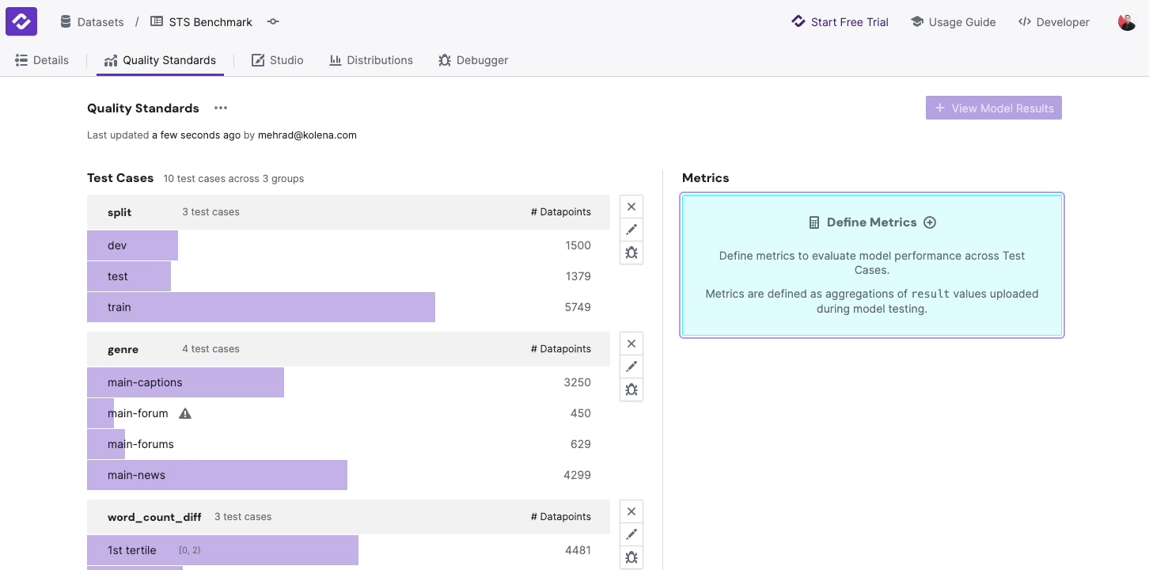
Task: Open the Define Metrics panel
Action: tap(871, 222)
